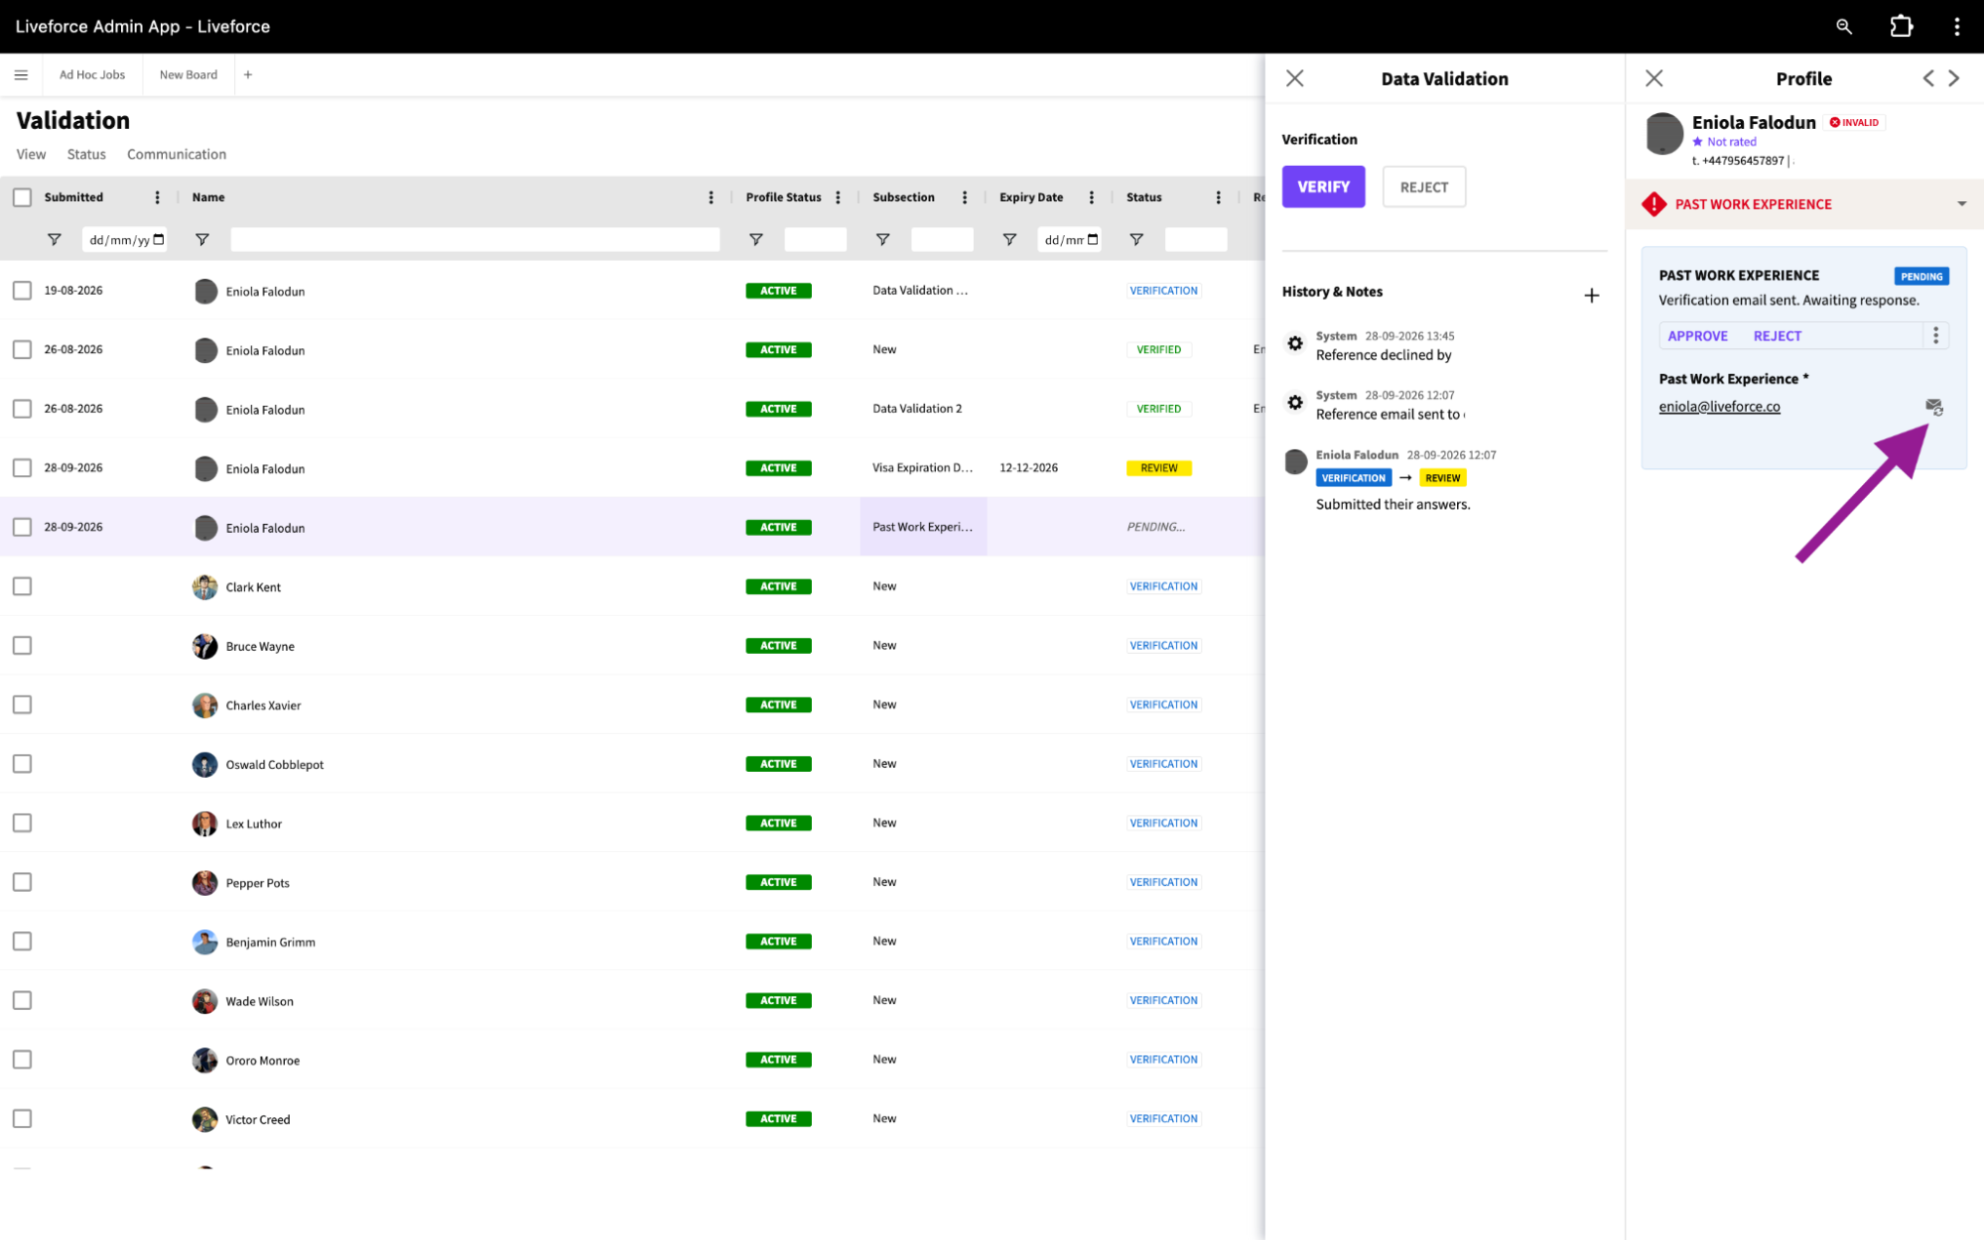
Task: Switch to Ad Hoc Jobs tab
Action: [92, 74]
